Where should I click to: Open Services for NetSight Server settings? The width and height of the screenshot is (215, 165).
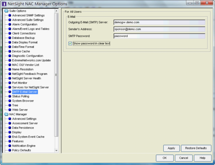coord(30,87)
